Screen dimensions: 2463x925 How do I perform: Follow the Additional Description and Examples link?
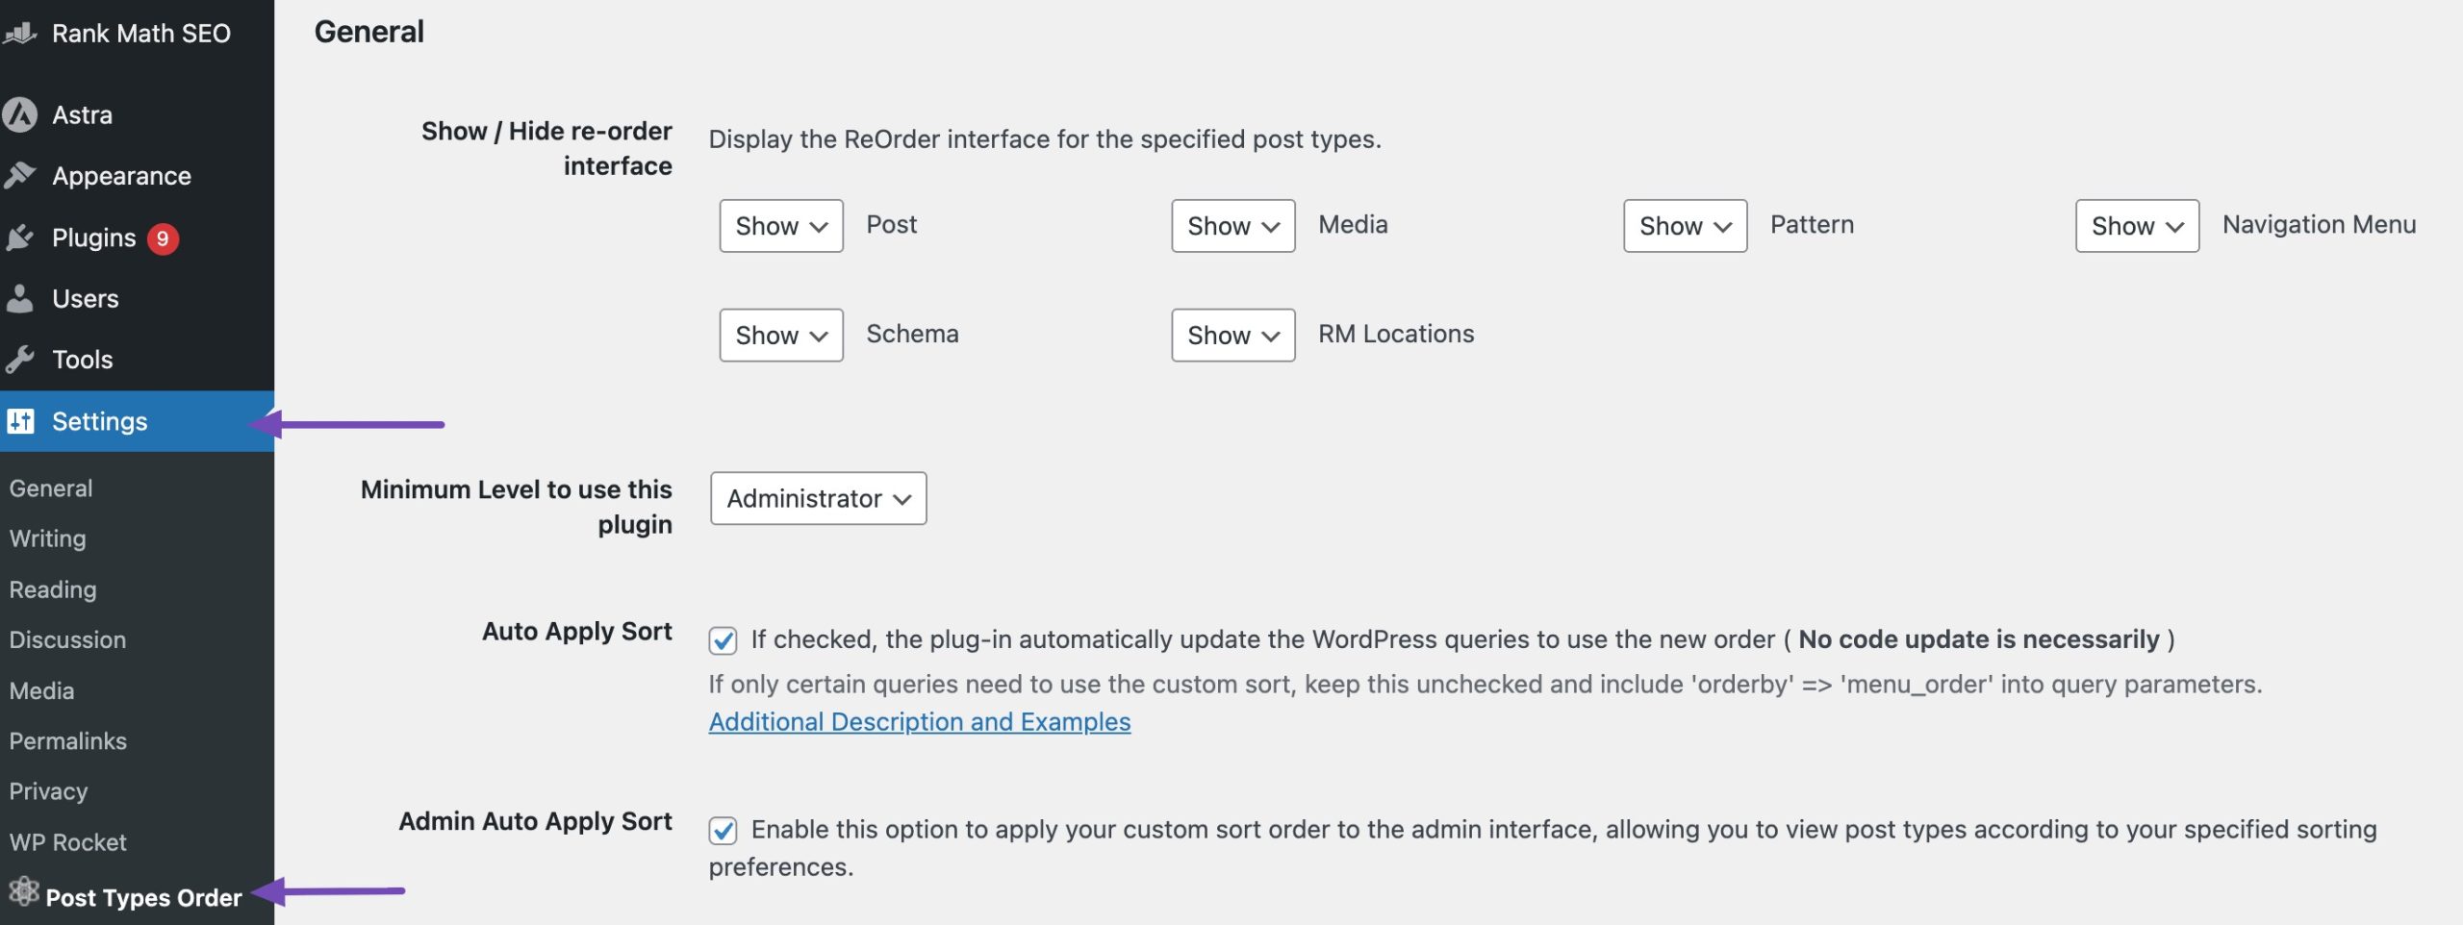coord(920,721)
